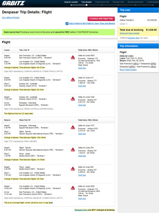Select the Trip details step

[86, 2]
